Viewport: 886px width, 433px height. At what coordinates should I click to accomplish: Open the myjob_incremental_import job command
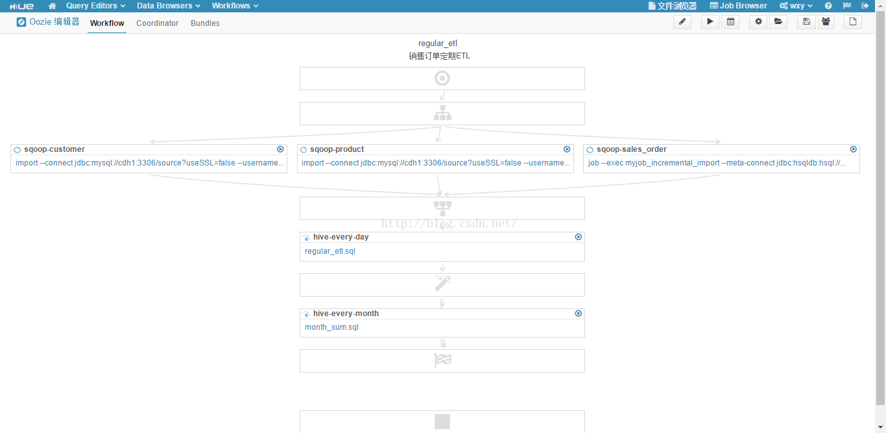coord(717,163)
